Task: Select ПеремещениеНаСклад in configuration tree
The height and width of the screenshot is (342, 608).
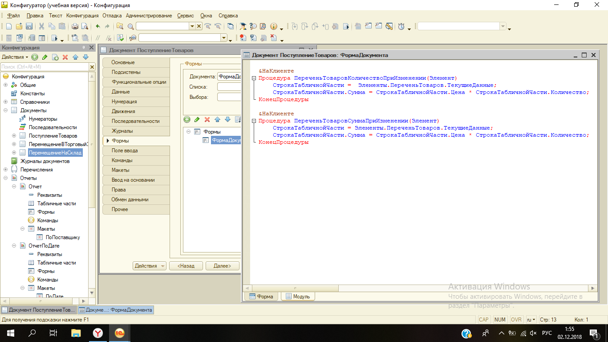Action: [x=55, y=153]
